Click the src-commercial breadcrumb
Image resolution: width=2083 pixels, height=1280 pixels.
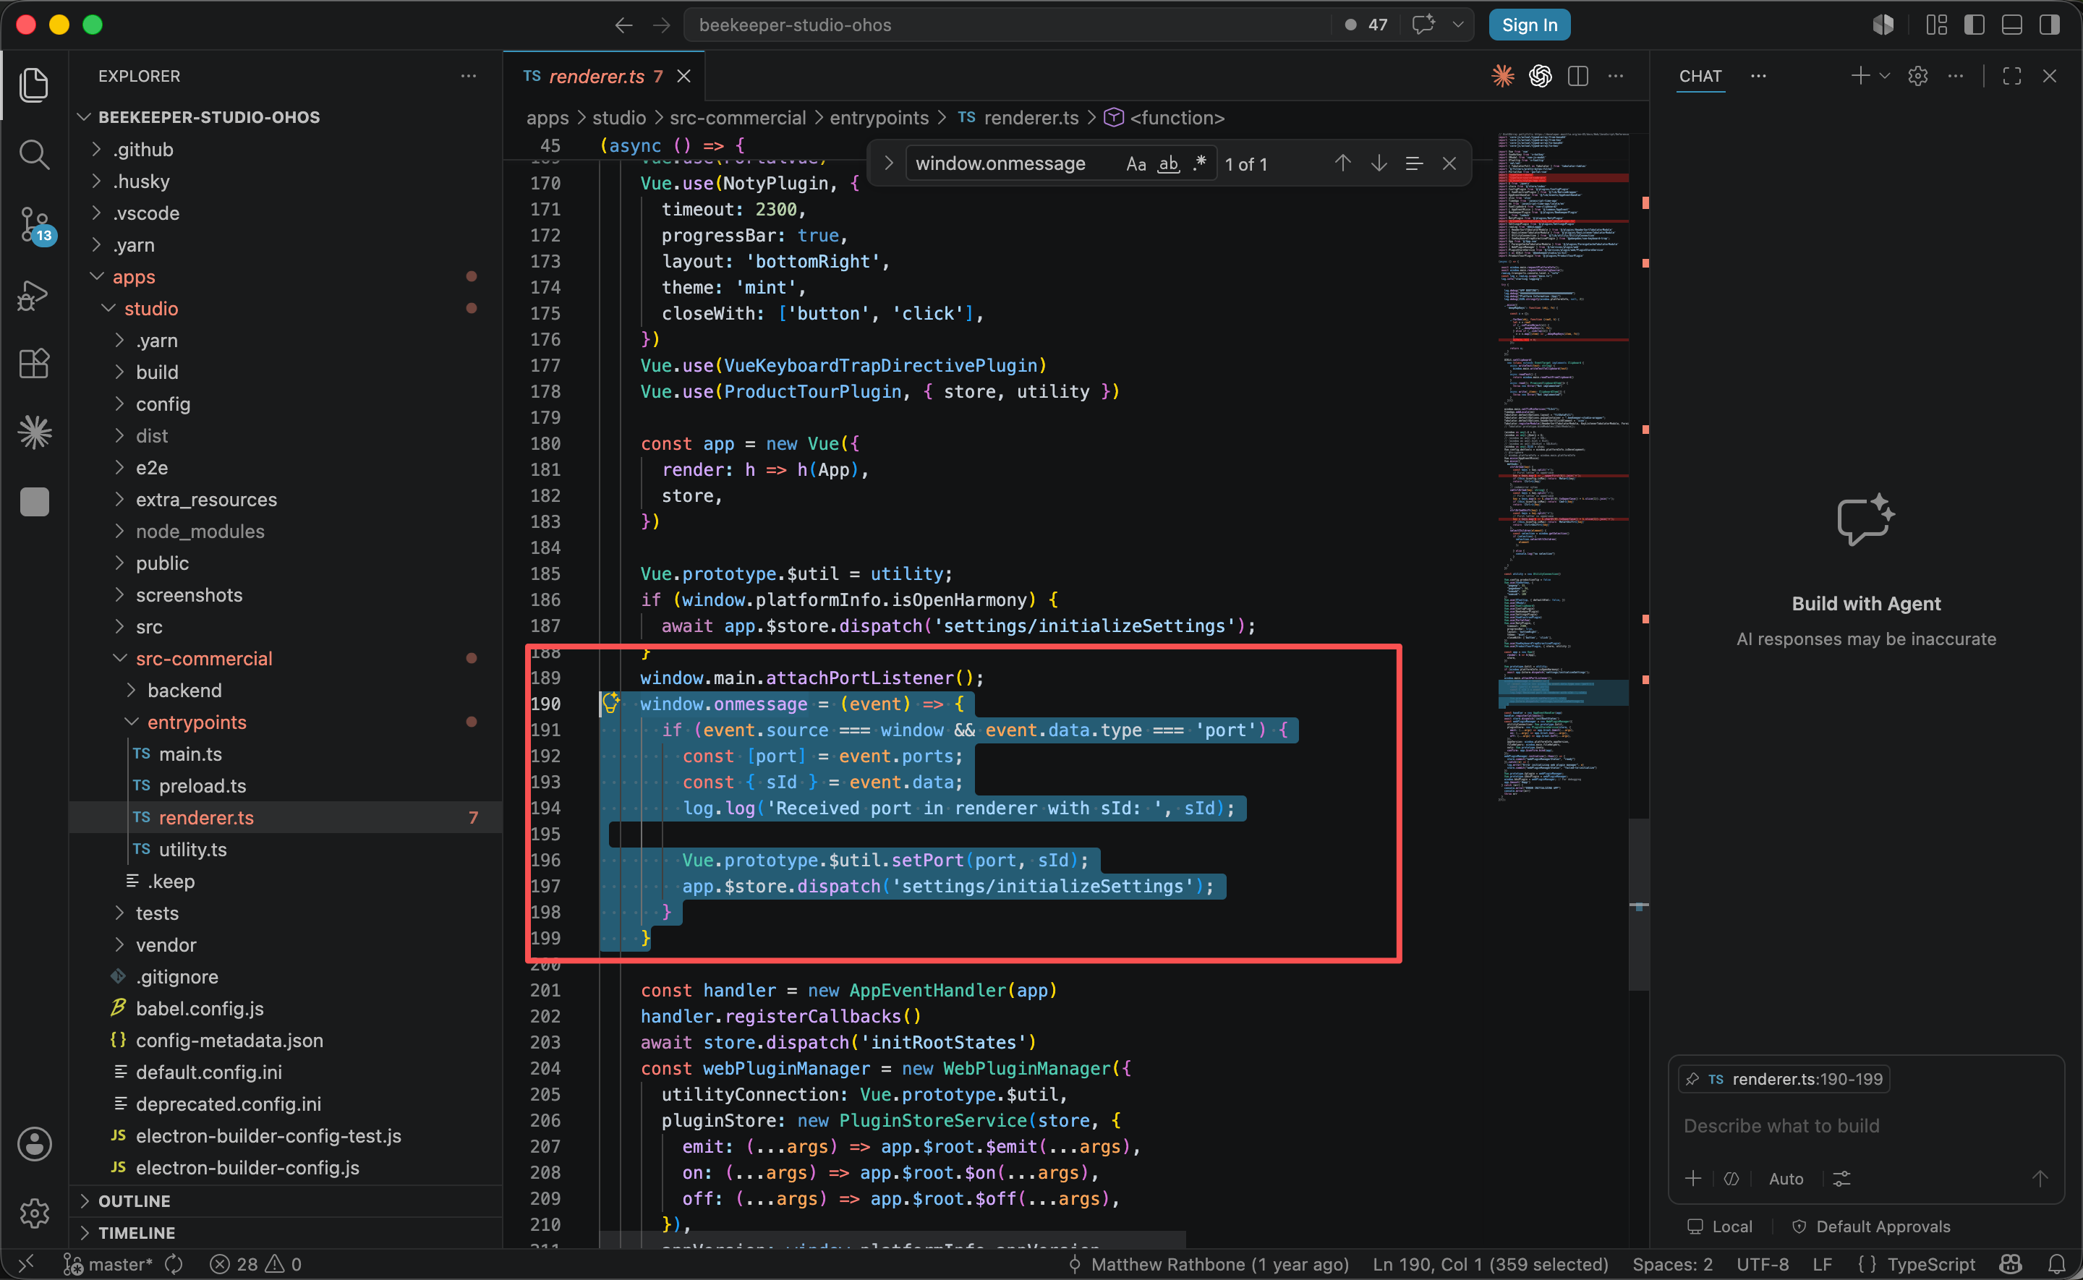point(737,118)
